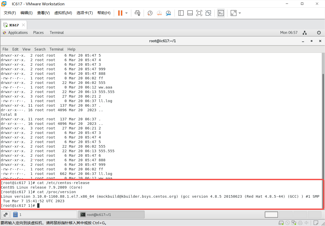Image resolution: width=325 pixels, height=226 pixels.
Task: Open the terminal View menu
Action: (x=26, y=49)
